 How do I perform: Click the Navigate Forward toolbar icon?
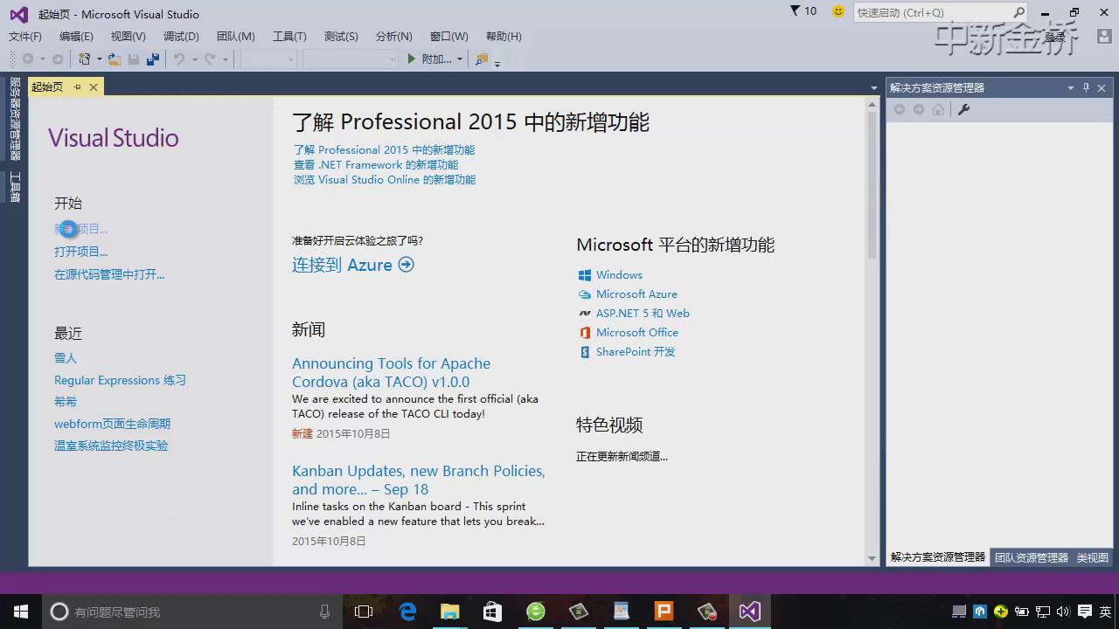(x=58, y=59)
